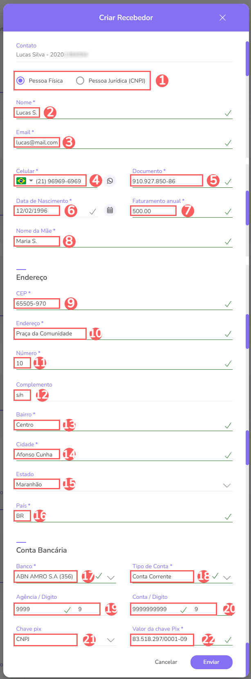Select the Pessoa Física radio option

pyautogui.click(x=20, y=81)
